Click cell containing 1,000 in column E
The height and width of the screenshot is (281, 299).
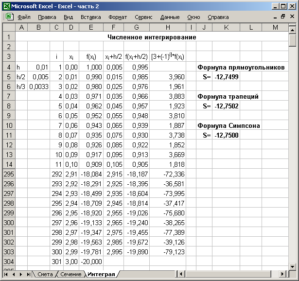pos(91,67)
